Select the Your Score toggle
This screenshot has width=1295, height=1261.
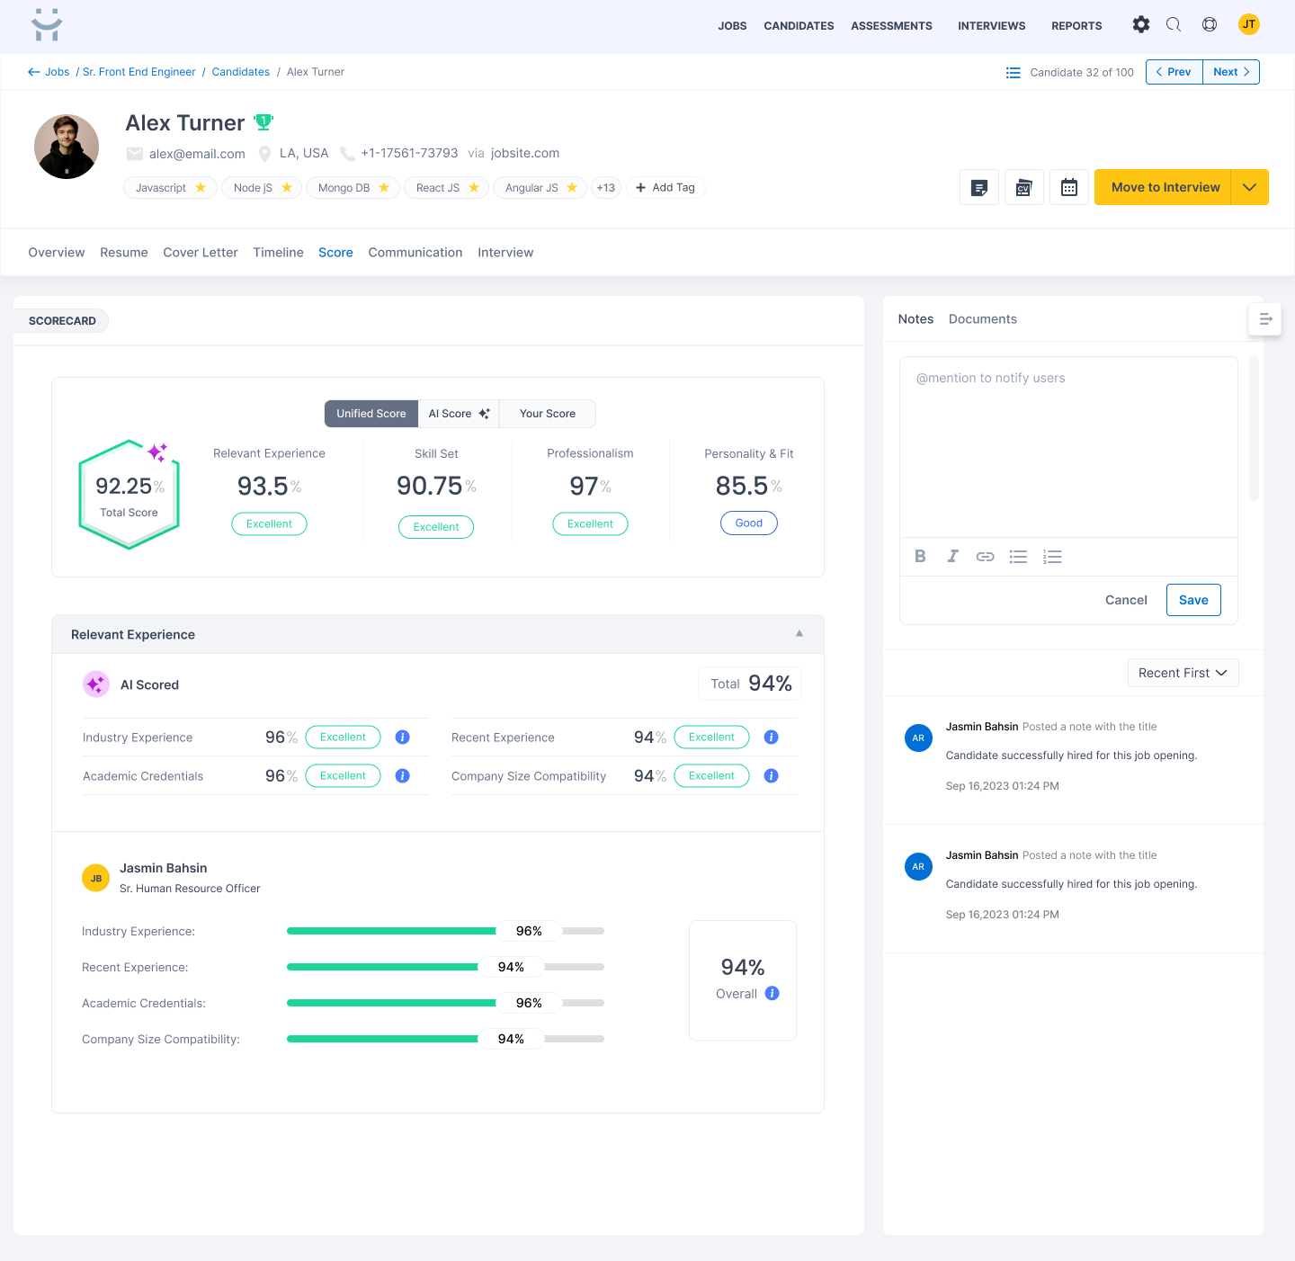point(547,414)
